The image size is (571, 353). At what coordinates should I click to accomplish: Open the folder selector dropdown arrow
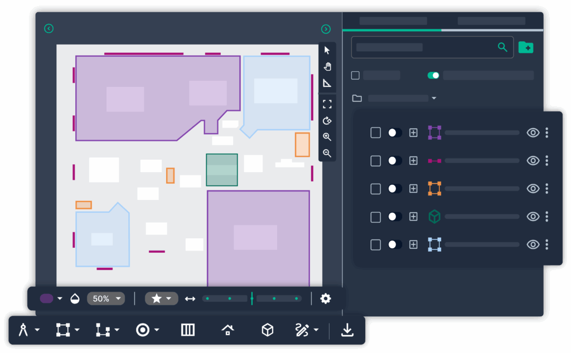pos(434,99)
